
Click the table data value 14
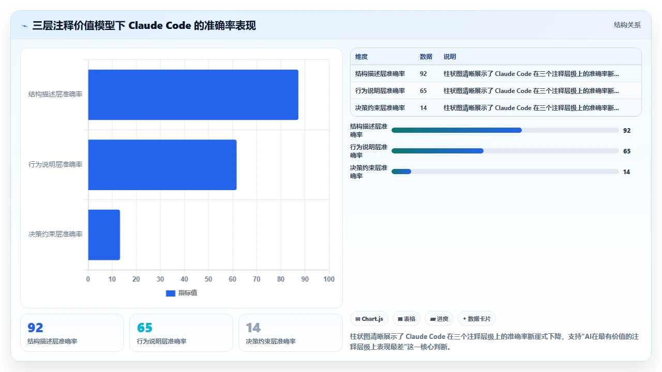424,107
